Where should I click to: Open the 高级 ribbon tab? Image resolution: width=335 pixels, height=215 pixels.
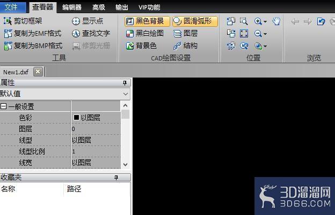point(99,7)
